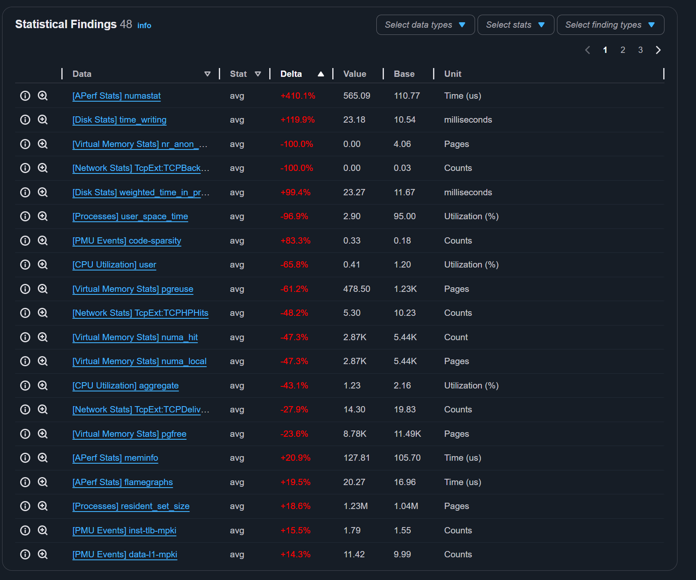696x580 pixels.
Task: Click the sort chevron on the Stat column
Action: pyautogui.click(x=258, y=73)
